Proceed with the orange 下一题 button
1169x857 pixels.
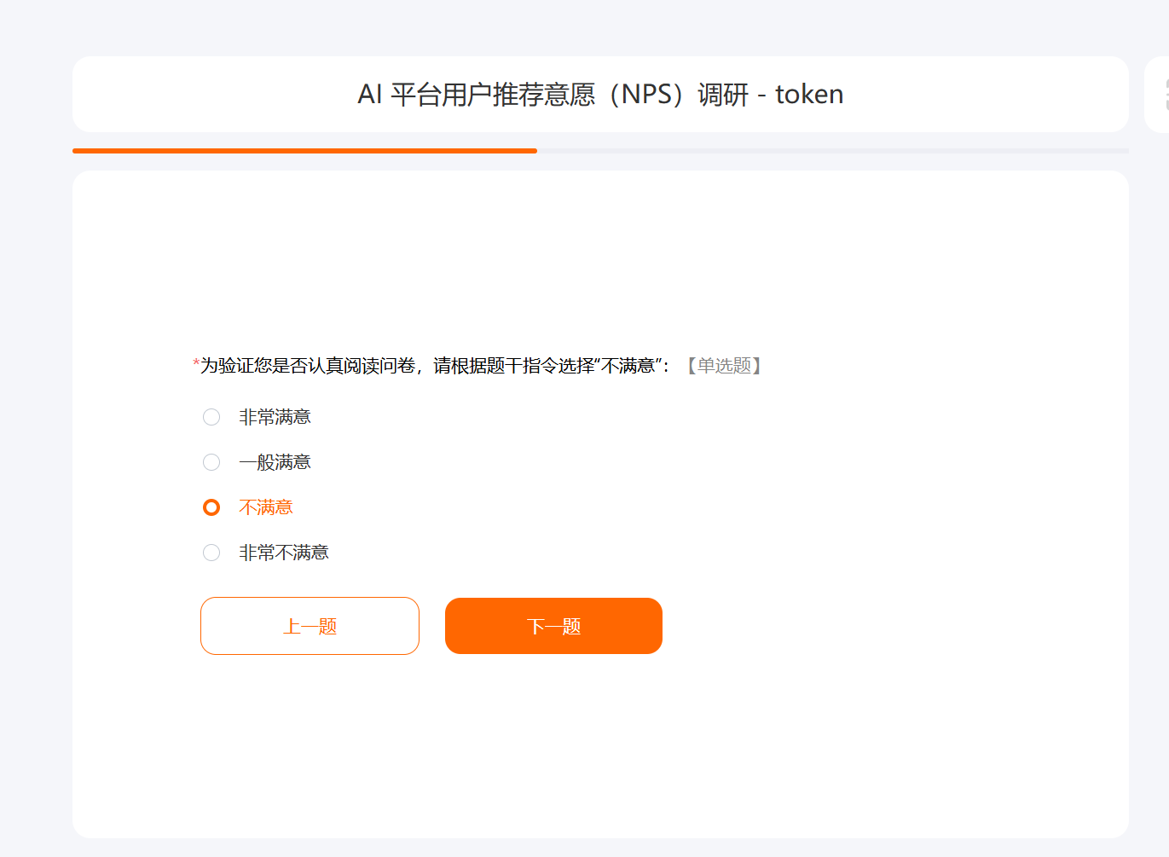tap(553, 626)
